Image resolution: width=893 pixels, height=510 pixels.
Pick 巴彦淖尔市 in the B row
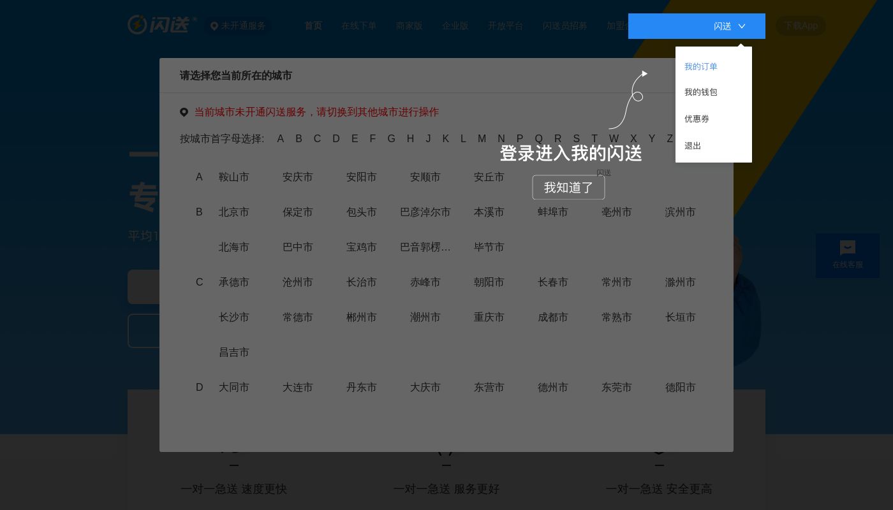coord(425,212)
